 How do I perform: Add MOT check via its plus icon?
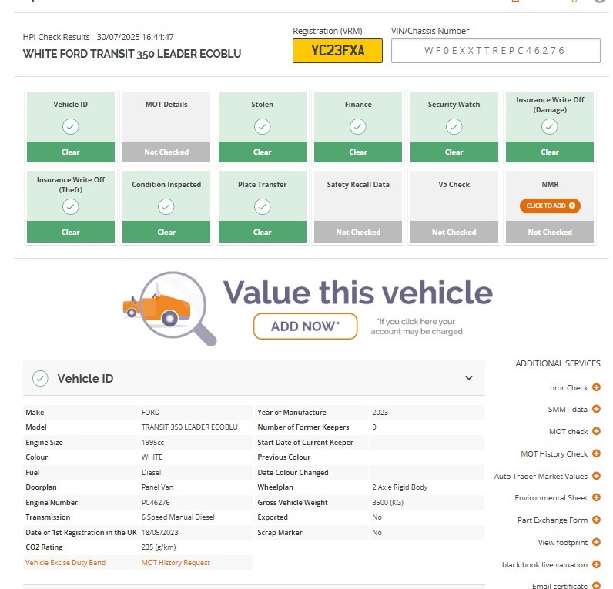pyautogui.click(x=596, y=431)
